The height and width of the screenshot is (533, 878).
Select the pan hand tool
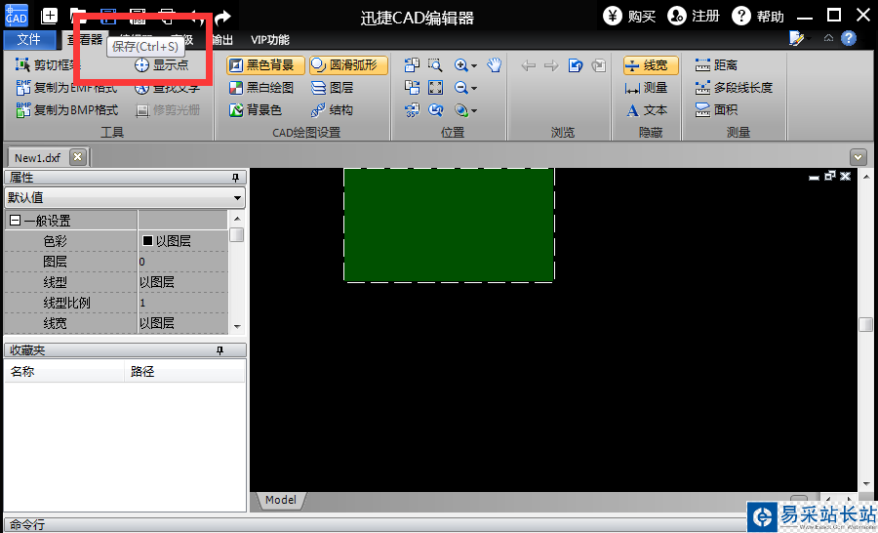(494, 65)
